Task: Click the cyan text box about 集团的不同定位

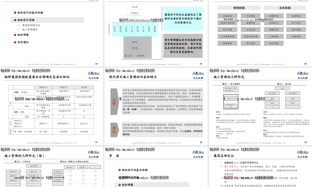Action: pos(183,18)
